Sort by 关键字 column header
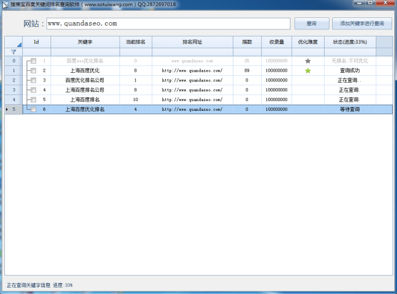 point(85,42)
